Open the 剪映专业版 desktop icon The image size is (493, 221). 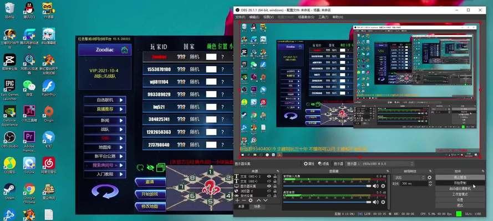coord(9,61)
